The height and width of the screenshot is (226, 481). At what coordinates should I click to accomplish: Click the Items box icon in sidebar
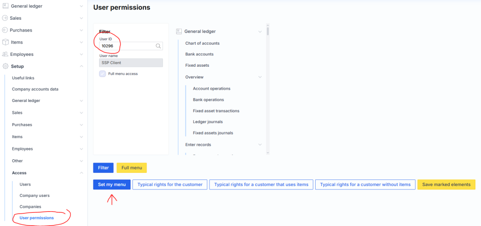coord(5,42)
